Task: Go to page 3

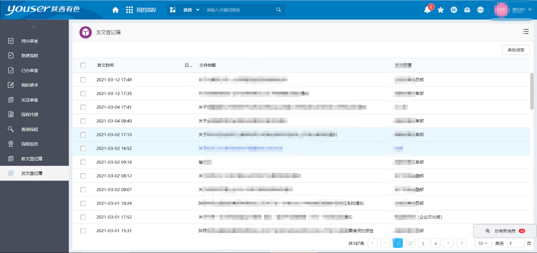Action: (x=423, y=243)
